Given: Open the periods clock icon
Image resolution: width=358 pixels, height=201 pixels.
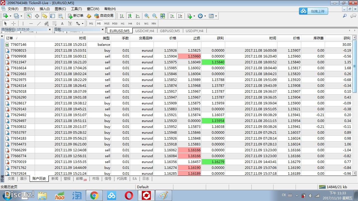Looking at the screenshot, I should tap(200, 16).
